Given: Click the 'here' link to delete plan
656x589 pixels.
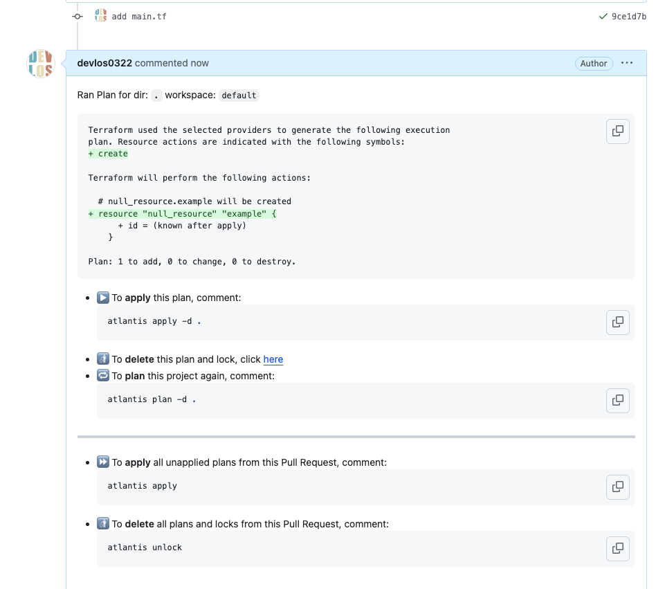Looking at the screenshot, I should pyautogui.click(x=273, y=359).
